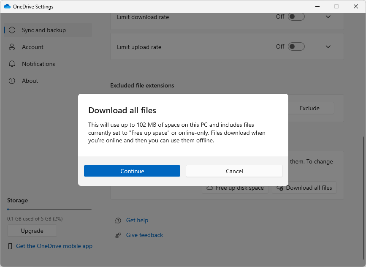366x267 pixels.
Task: Click the 'Storage' heading in sidebar
Action: click(17, 200)
